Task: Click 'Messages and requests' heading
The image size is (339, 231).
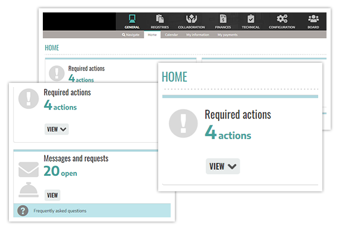Action: click(x=76, y=159)
